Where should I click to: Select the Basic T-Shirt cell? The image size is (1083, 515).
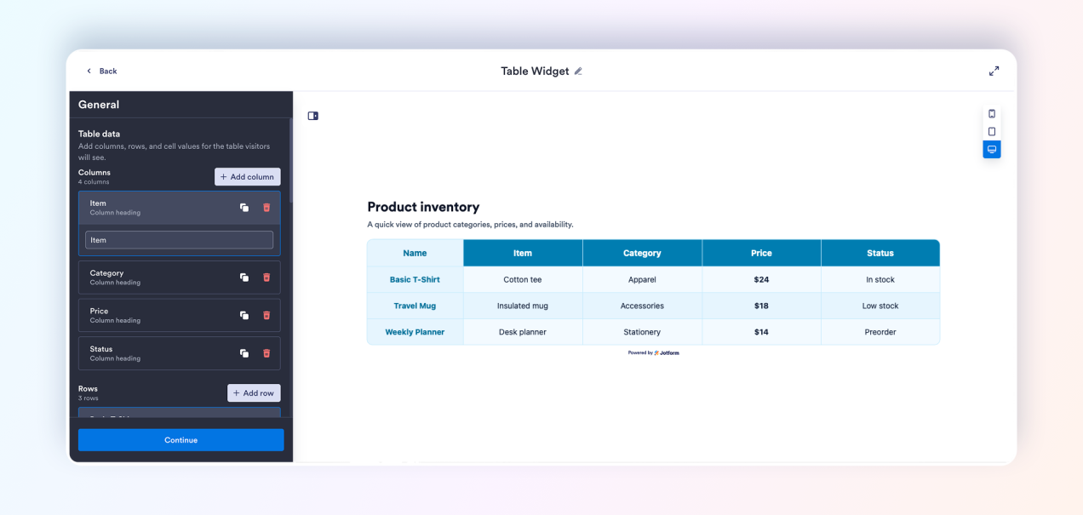pos(415,279)
